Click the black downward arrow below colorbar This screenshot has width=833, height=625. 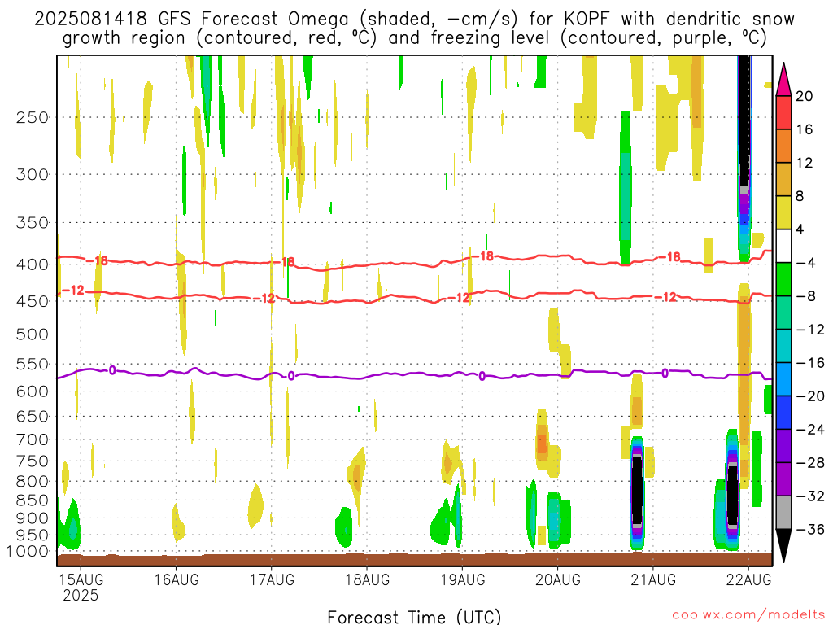click(x=783, y=546)
